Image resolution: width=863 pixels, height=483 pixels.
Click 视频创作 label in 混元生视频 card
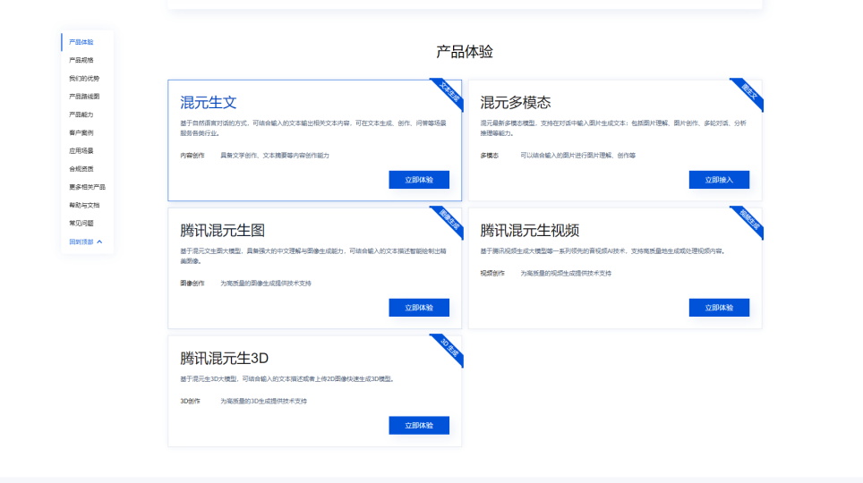click(x=492, y=274)
